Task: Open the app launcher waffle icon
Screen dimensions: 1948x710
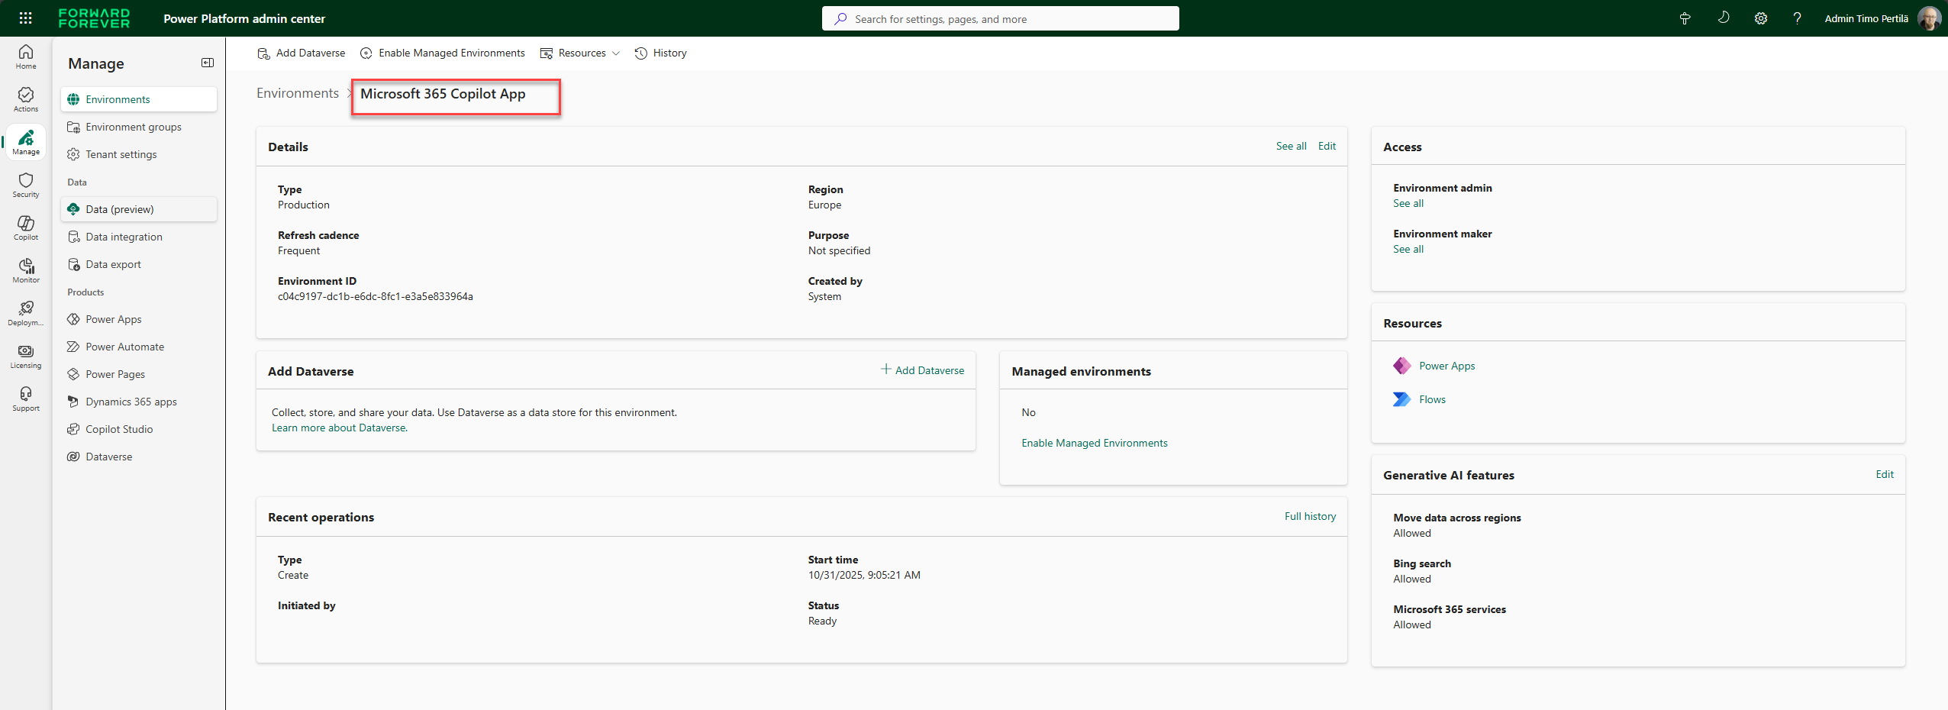Action: (x=25, y=18)
